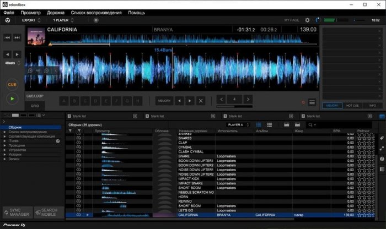Click the record circle icon in top toolbar
Screen dimensions: 386x229
[x=96, y=20]
